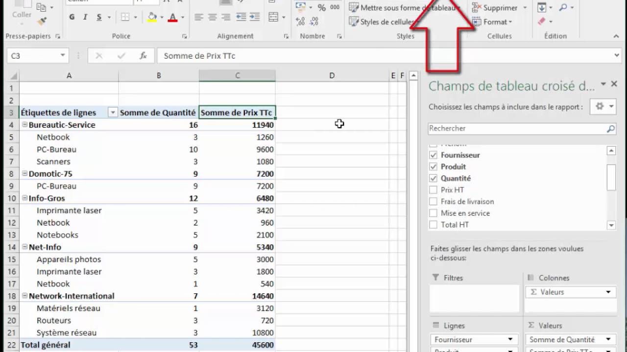Uncheck the Fournisseur field

(x=433, y=155)
